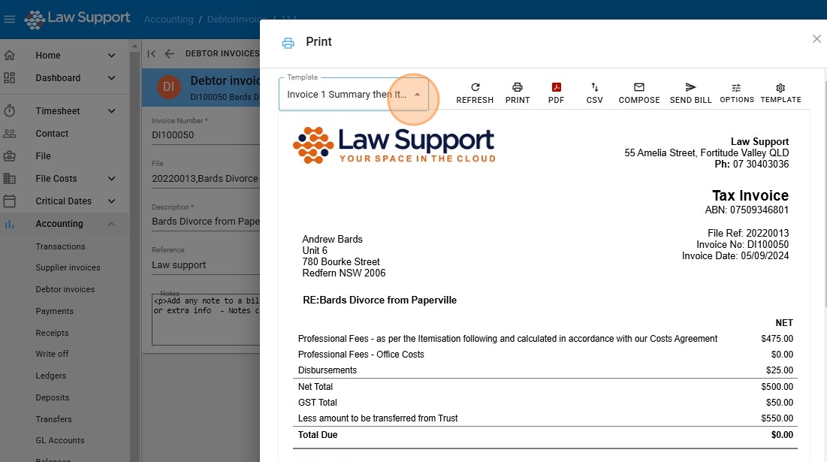This screenshot has width=827, height=462.
Task: Click the DI avatar circle
Action: [x=169, y=86]
